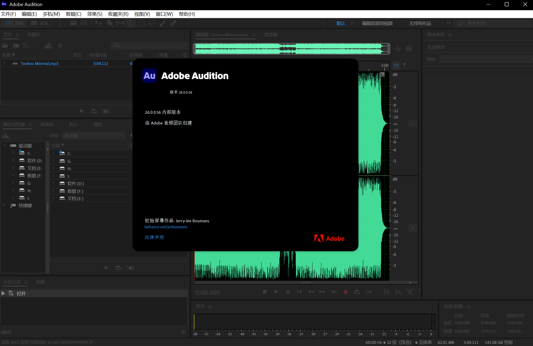Toggle the Multitrack view mode
The height and width of the screenshot is (346, 533).
(39, 23)
